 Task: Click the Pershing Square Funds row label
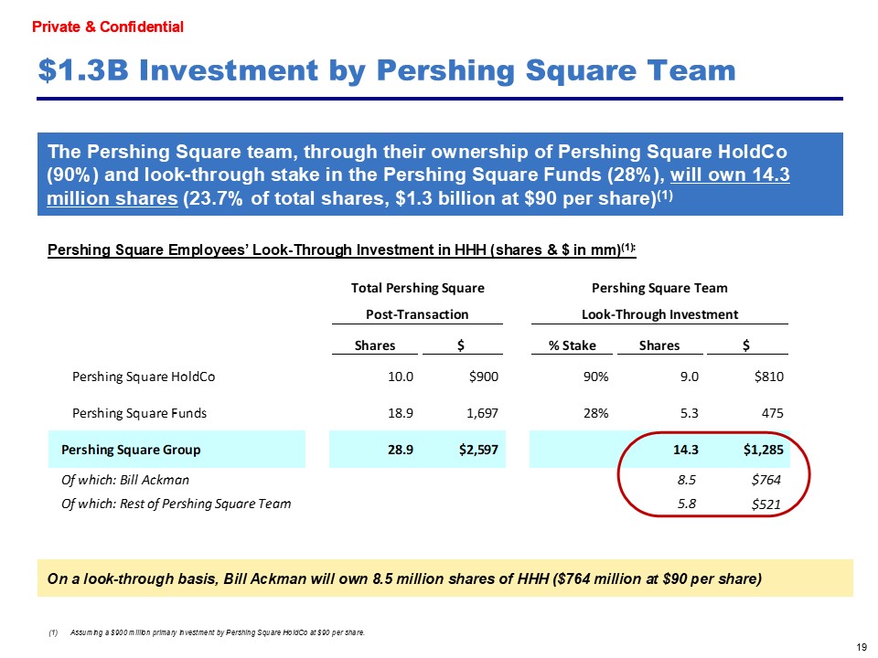(x=139, y=413)
